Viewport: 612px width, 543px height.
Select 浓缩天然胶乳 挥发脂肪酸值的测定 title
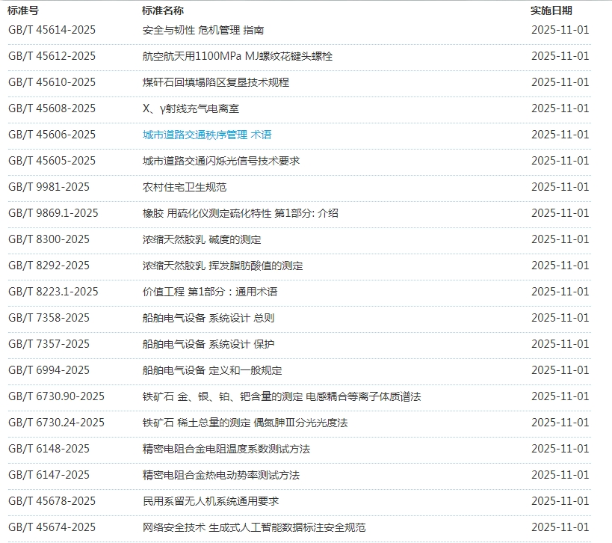(223, 266)
